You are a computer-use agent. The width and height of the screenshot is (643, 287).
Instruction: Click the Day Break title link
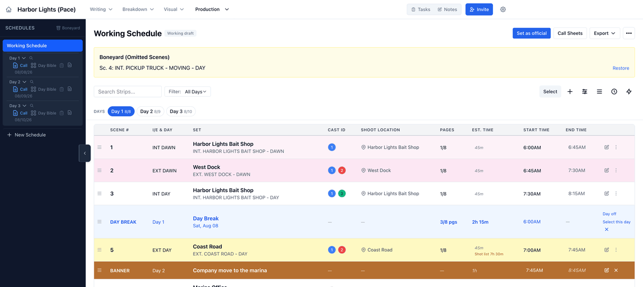[x=206, y=218]
